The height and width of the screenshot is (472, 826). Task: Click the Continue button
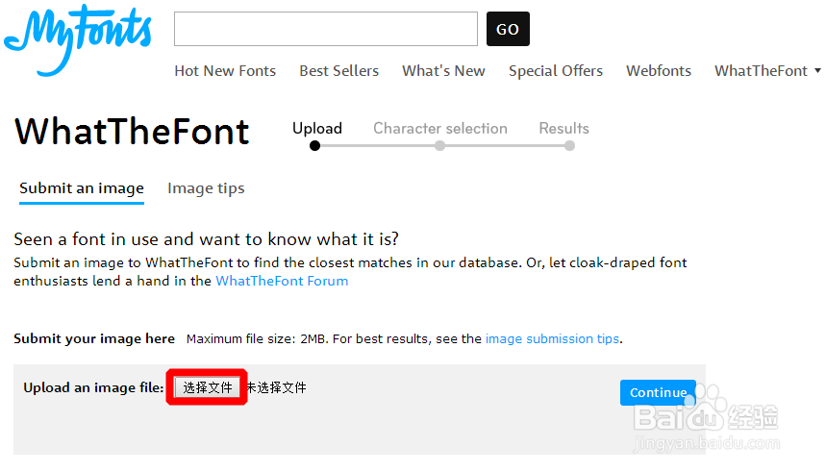[x=658, y=393]
